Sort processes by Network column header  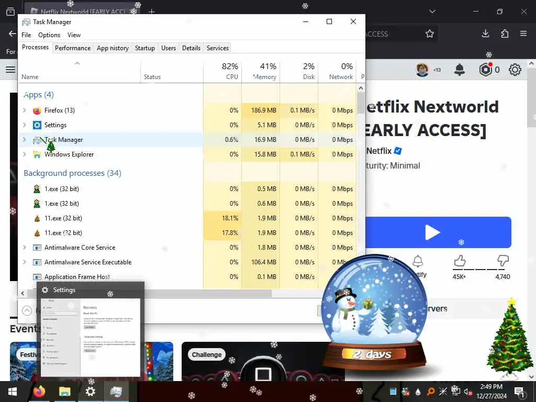pos(337,71)
